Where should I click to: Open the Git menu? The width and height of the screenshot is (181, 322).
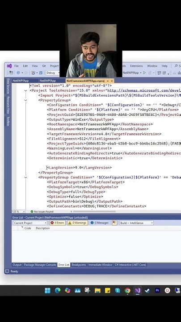point(44,66)
